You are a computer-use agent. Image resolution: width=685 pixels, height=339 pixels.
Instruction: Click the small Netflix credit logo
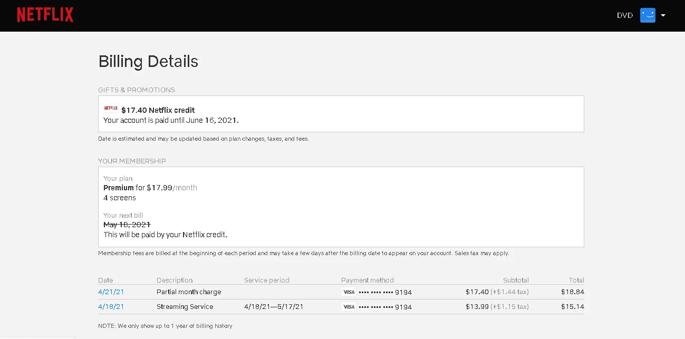(111, 109)
